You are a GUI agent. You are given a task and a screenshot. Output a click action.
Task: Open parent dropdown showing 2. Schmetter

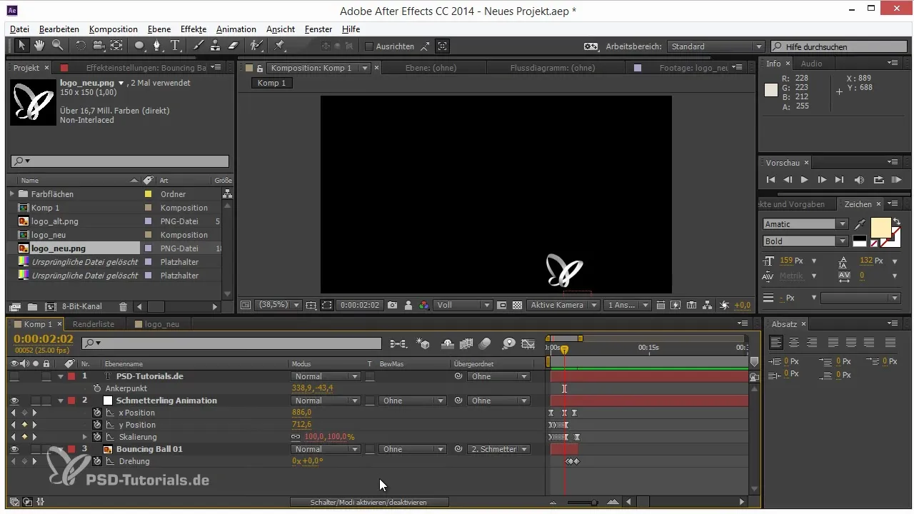(x=499, y=449)
